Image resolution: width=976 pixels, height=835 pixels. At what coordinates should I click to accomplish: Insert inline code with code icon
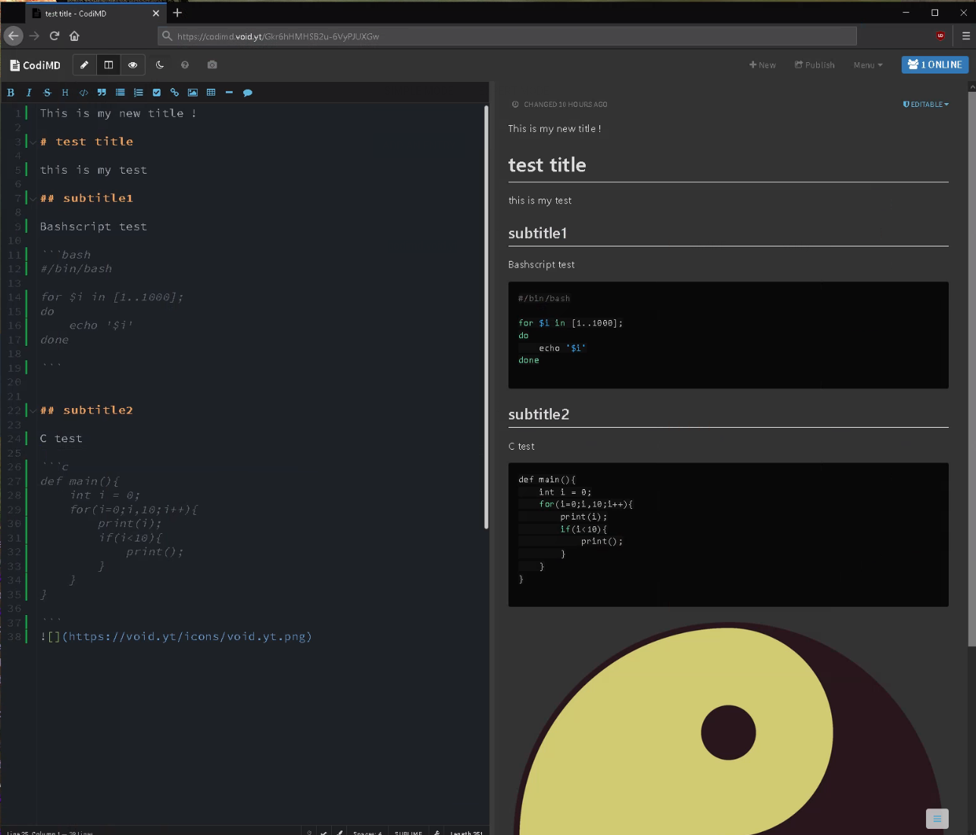83,93
